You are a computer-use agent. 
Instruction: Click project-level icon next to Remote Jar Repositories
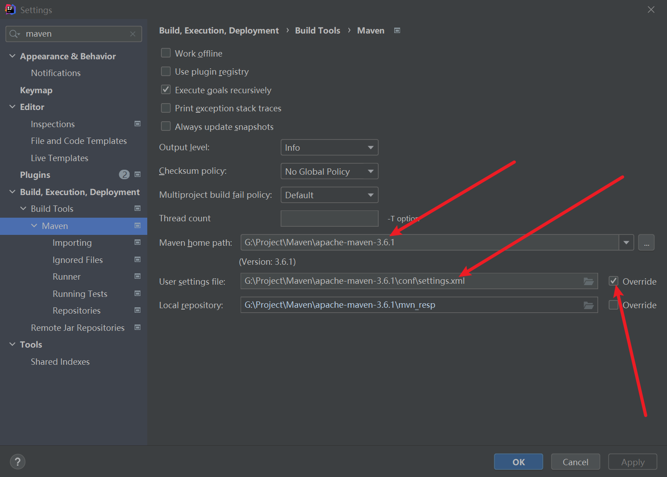pos(138,327)
